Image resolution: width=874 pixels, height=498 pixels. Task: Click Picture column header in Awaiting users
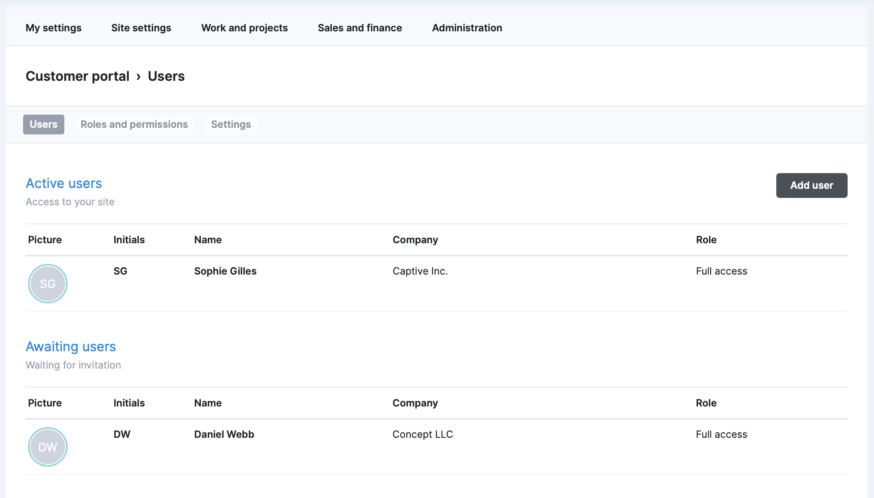[45, 403]
